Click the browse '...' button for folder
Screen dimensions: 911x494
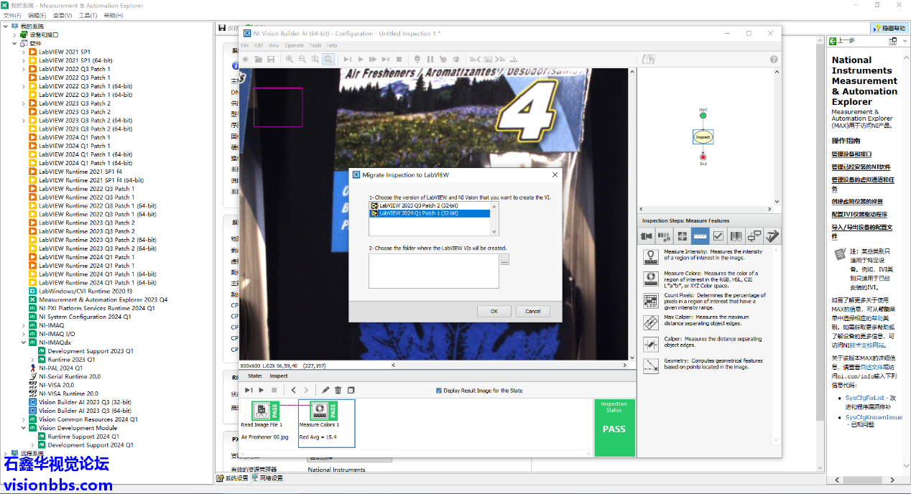(504, 260)
